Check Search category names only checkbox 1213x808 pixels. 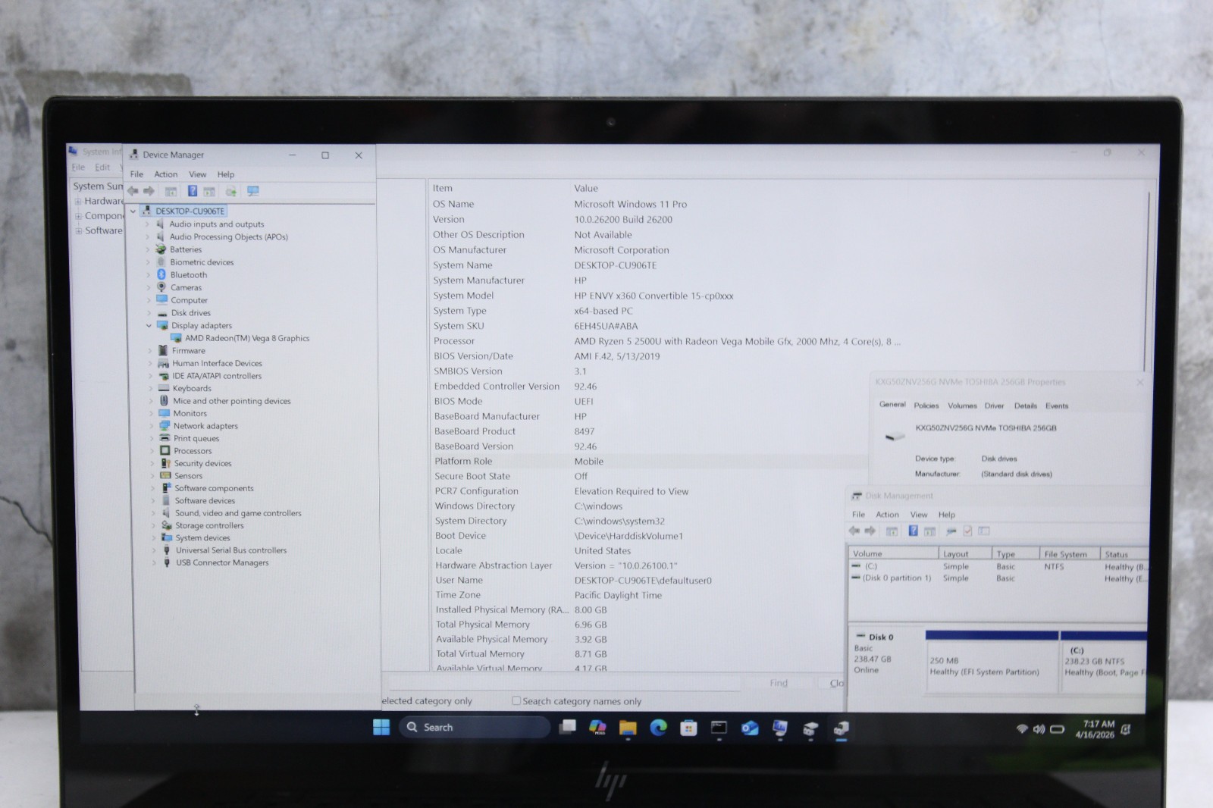516,701
